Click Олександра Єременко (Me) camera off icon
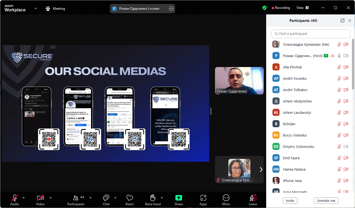Viewport: 355px width, 208px height. click(x=346, y=44)
